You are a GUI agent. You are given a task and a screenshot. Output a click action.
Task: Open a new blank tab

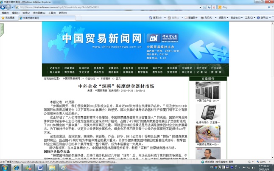(78, 18)
